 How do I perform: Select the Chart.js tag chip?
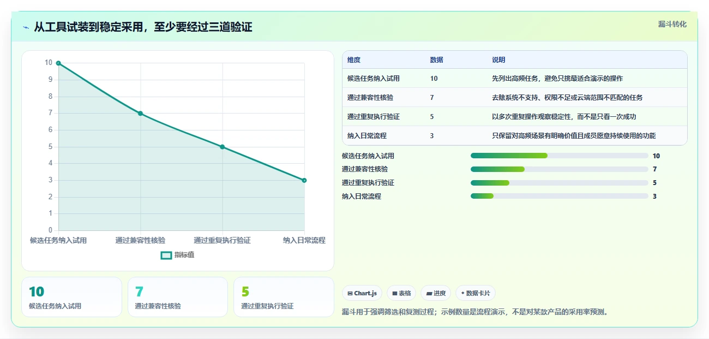(362, 293)
